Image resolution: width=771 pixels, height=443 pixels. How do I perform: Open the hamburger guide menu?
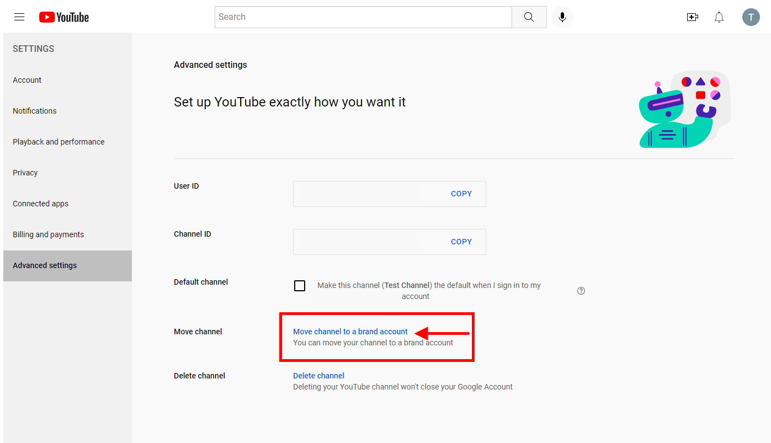point(19,17)
